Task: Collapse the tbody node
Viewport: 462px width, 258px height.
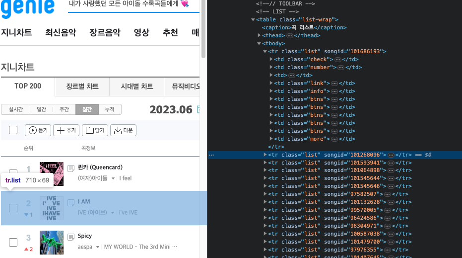Action: (x=259, y=43)
